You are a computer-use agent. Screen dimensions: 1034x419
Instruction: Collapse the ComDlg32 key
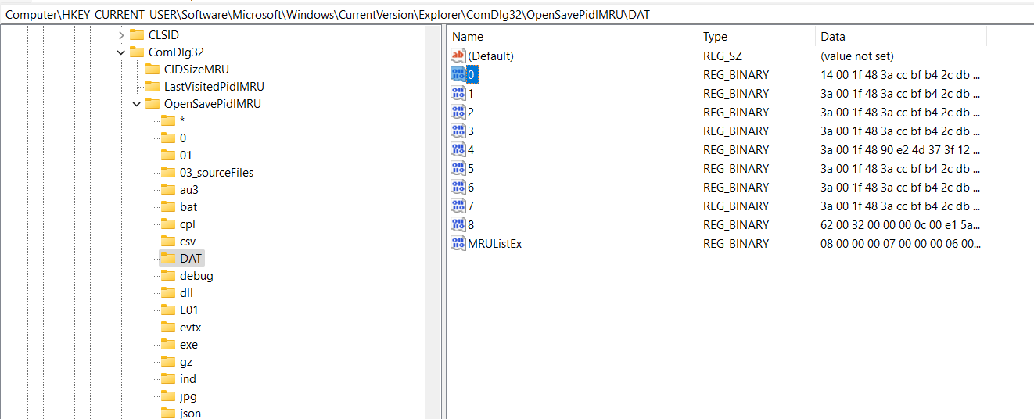tap(120, 52)
